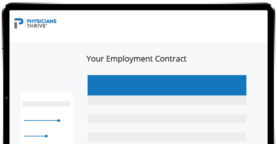Click the gray stem of the P logo
The height and width of the screenshot is (144, 277).
(16, 25)
